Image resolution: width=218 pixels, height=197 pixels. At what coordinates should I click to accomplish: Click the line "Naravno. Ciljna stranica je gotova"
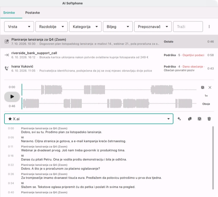74,141
